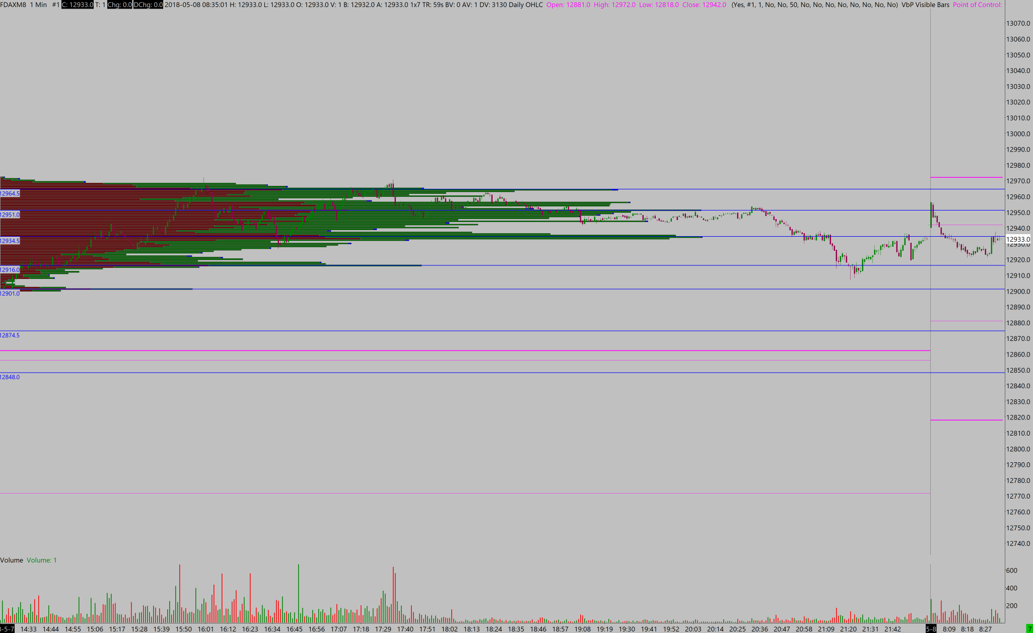The width and height of the screenshot is (1033, 633).
Task: Click the 21:42 time axis label
Action: [x=892, y=629]
